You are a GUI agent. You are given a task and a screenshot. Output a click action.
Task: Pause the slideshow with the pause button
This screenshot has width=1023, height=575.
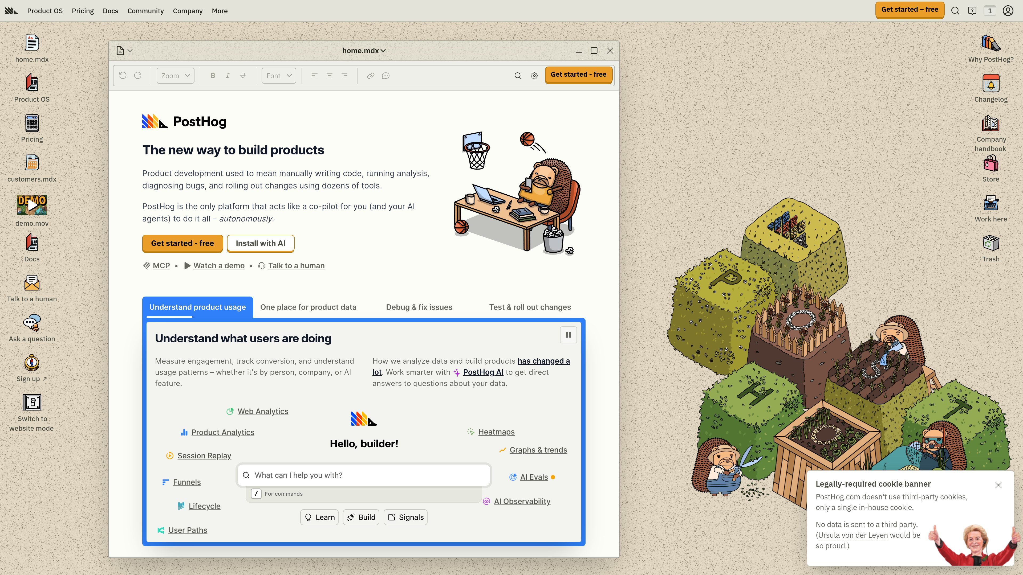tap(568, 335)
